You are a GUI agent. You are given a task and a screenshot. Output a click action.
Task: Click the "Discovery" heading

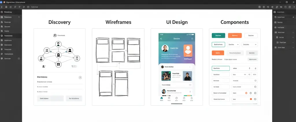(60, 22)
